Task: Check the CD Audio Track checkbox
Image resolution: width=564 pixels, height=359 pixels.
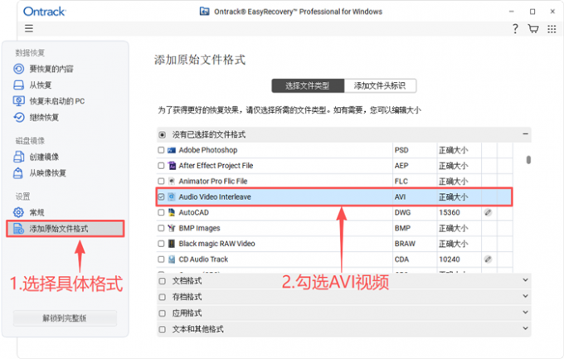Action: pyautogui.click(x=161, y=259)
